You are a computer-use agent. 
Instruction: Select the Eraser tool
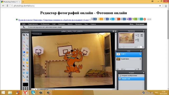tap(24, 49)
